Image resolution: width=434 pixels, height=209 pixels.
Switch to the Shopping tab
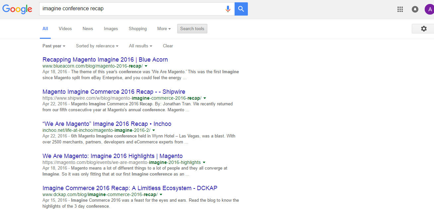click(138, 29)
